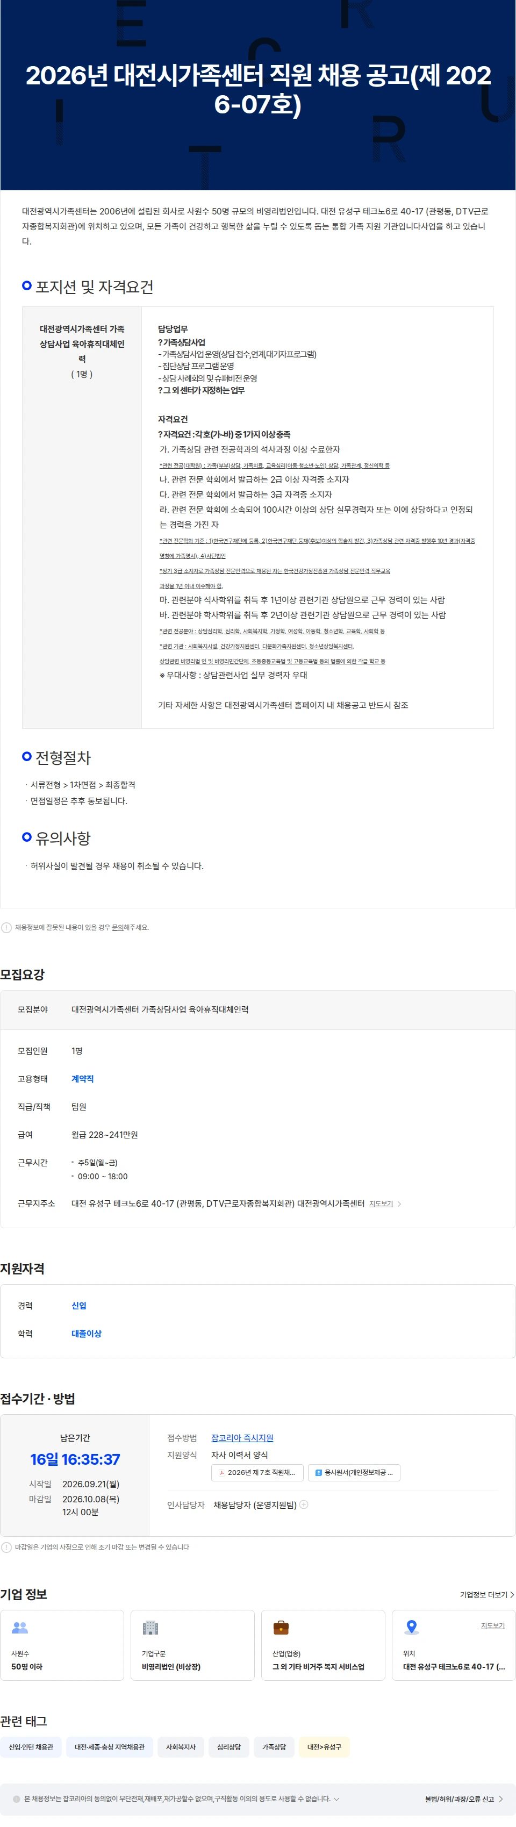Click 불법/허위/과장/오류 신고 link
516x1827 pixels.
463,1799
